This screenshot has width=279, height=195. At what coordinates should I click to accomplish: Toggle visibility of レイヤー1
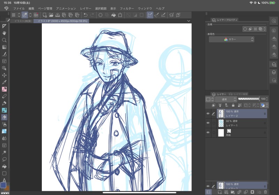(208, 123)
